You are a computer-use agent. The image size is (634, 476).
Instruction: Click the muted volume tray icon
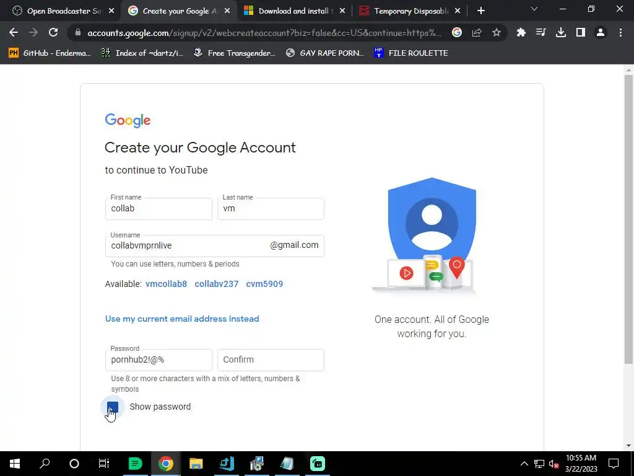tap(554, 464)
